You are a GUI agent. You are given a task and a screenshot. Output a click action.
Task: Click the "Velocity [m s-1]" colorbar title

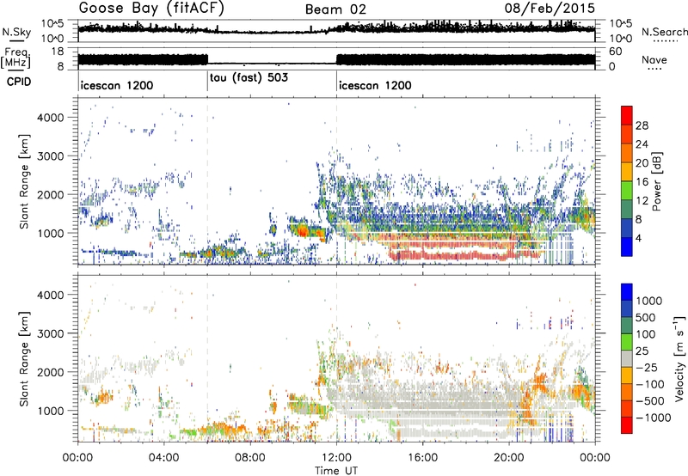tap(679, 358)
